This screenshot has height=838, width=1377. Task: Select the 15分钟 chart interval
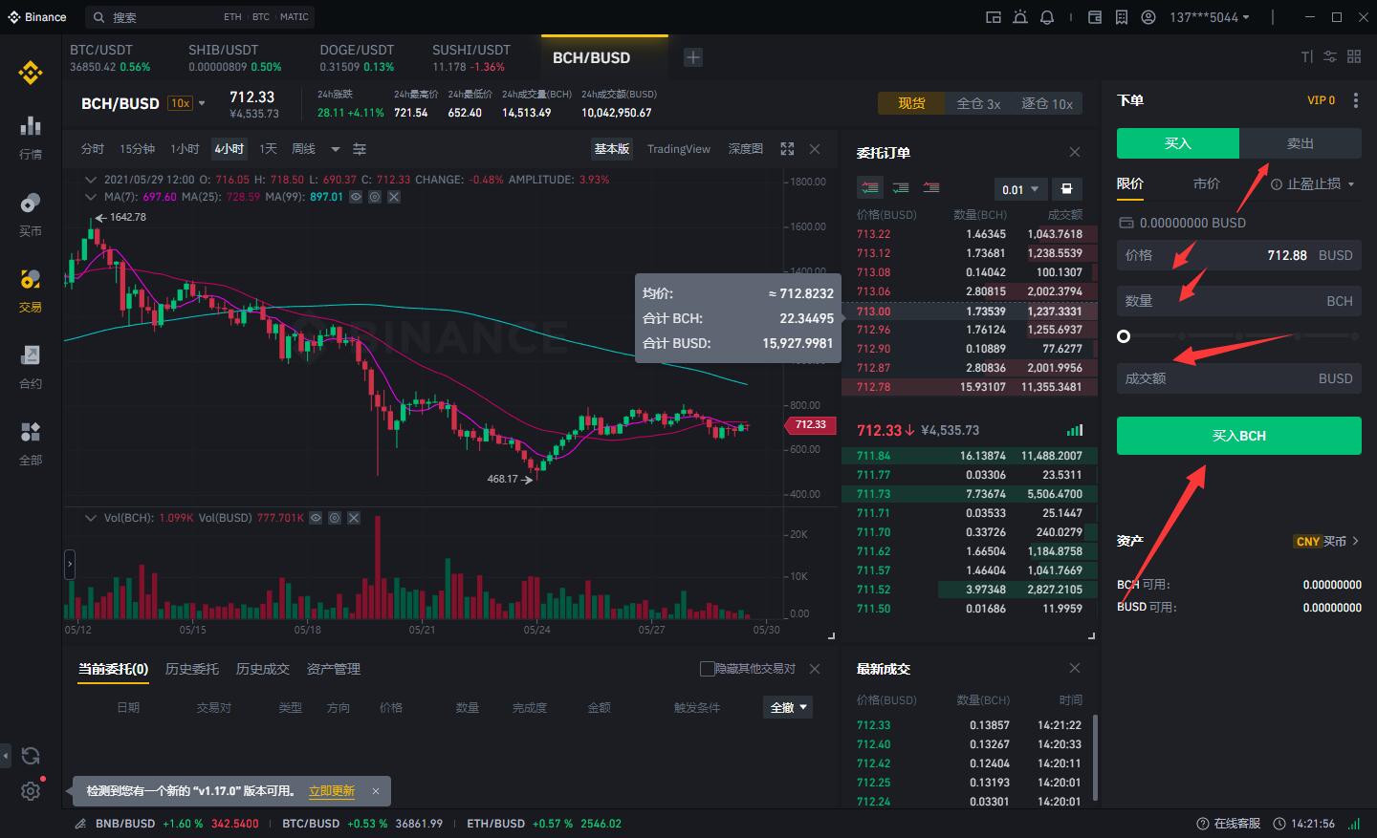(x=137, y=149)
